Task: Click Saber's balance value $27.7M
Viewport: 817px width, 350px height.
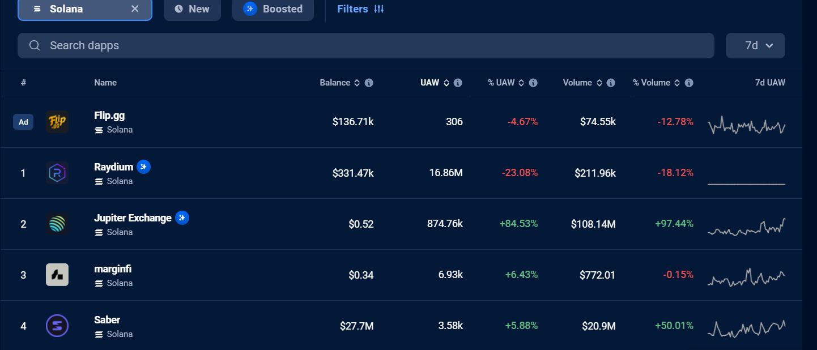Action: click(357, 326)
